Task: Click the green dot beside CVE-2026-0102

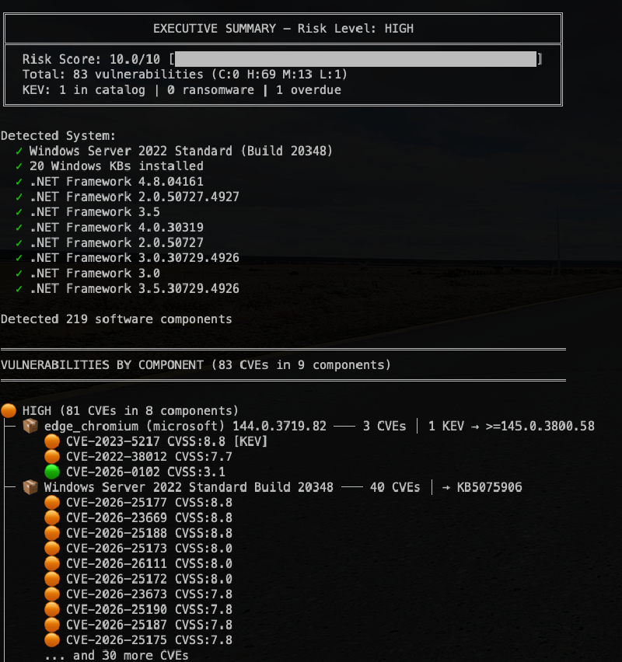Action: click(52, 472)
